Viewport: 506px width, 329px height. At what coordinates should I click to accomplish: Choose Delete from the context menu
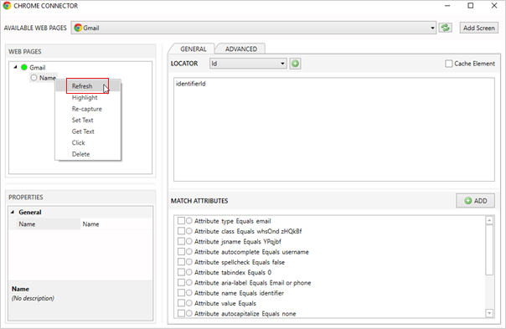click(x=88, y=154)
